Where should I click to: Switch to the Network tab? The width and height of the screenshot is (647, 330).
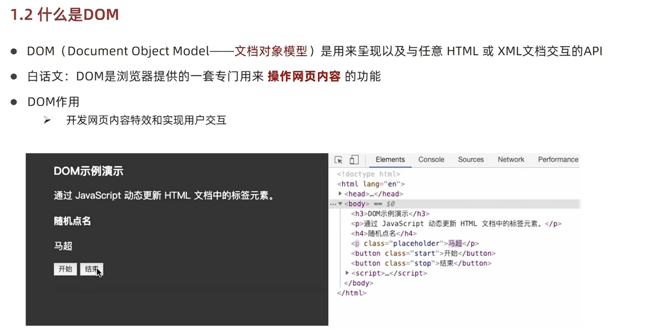[511, 160]
